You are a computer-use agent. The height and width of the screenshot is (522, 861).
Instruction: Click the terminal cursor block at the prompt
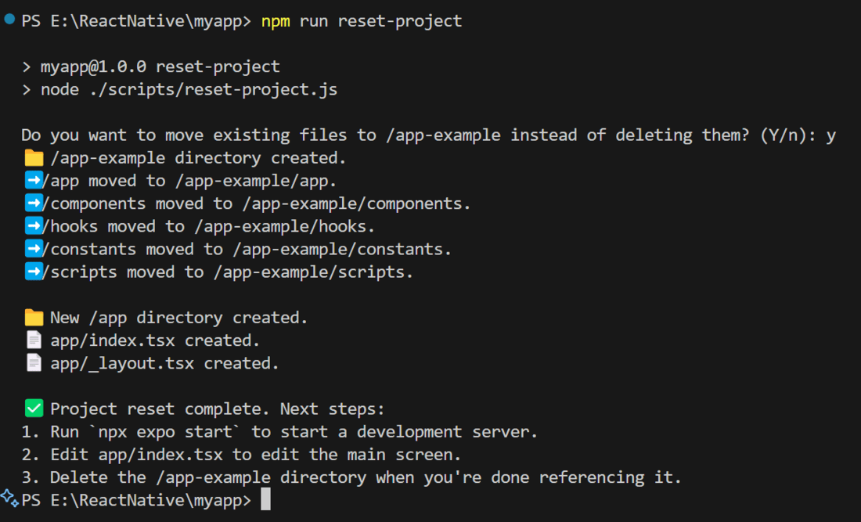point(265,499)
